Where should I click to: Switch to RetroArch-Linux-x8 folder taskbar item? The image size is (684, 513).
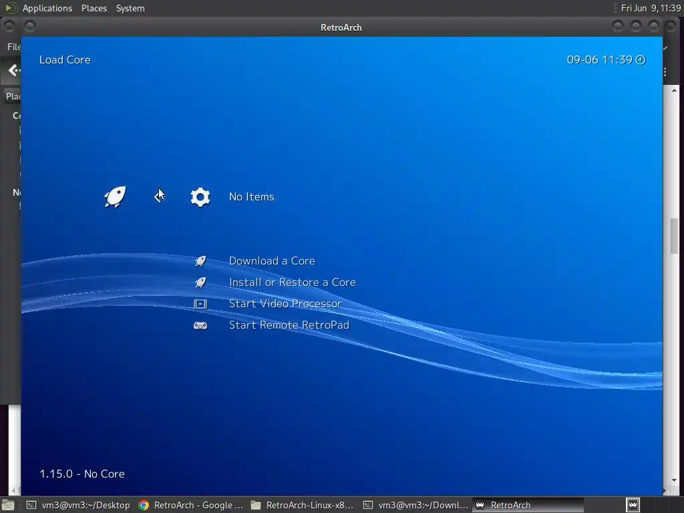[x=303, y=505]
